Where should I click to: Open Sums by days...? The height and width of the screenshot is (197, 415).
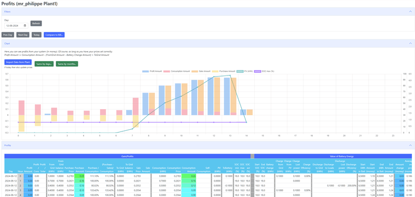(44, 64)
